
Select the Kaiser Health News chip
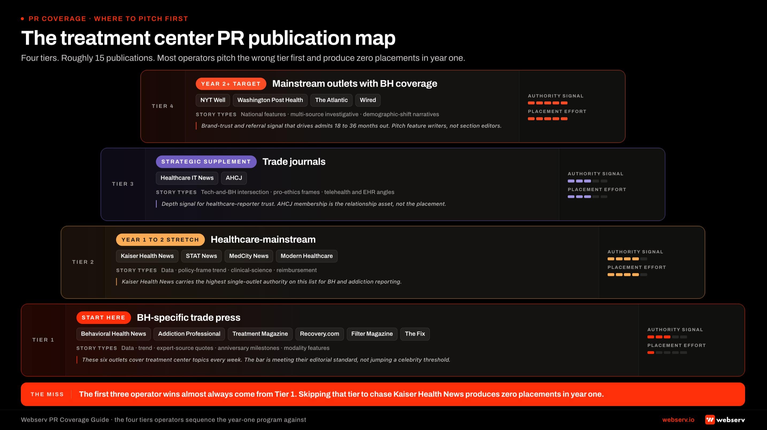(x=147, y=256)
